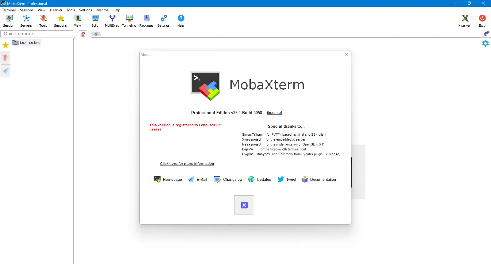Open the Simon Tatham link
Image resolution: width=491 pixels, height=264 pixels.
[x=252, y=134]
